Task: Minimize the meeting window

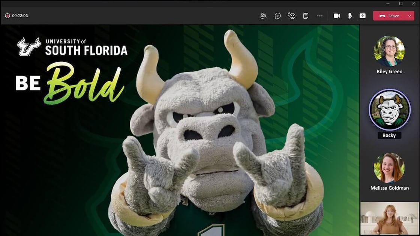Action: pyautogui.click(x=388, y=3)
